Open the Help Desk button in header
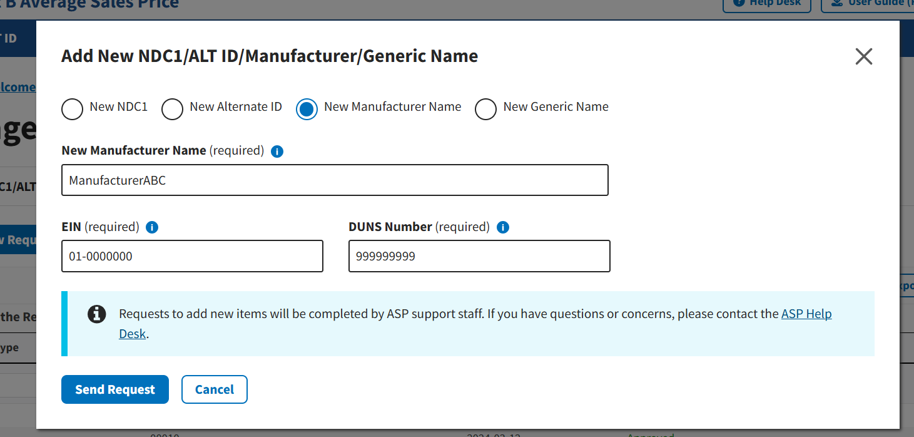This screenshot has height=437, width=914. click(766, 3)
